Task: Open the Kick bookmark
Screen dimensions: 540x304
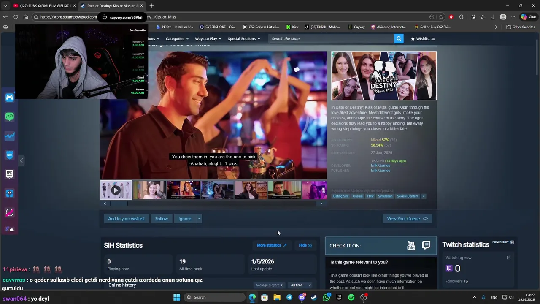Action: point(292,27)
